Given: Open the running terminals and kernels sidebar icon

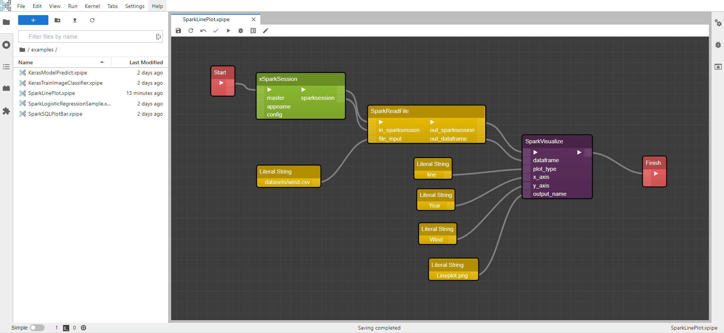Looking at the screenshot, I should pos(6,45).
